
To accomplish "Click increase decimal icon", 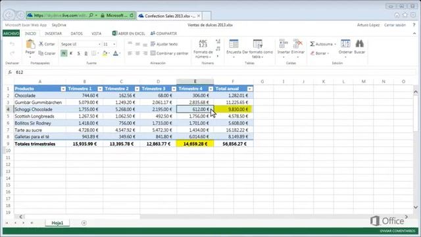I will tap(218, 41).
